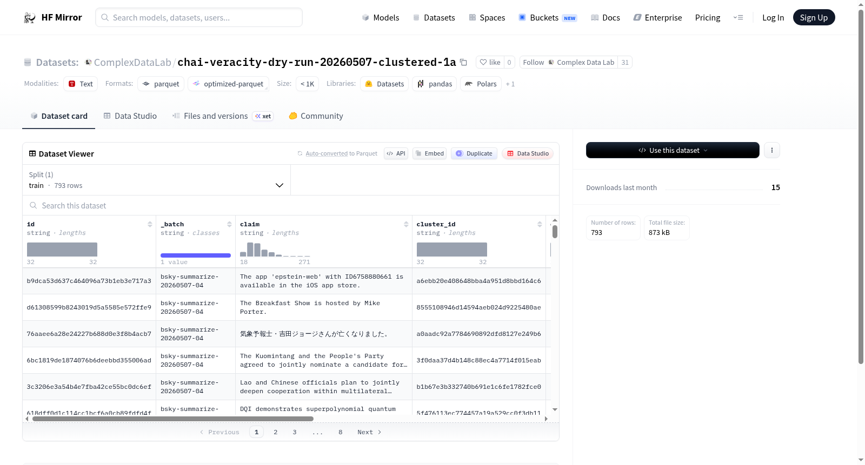865x465 pixels.
Task: Sort the claim column
Action: pyautogui.click(x=406, y=224)
